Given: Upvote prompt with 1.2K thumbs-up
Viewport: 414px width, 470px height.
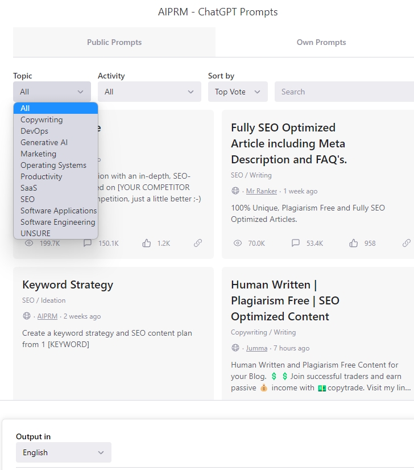Looking at the screenshot, I should point(147,243).
